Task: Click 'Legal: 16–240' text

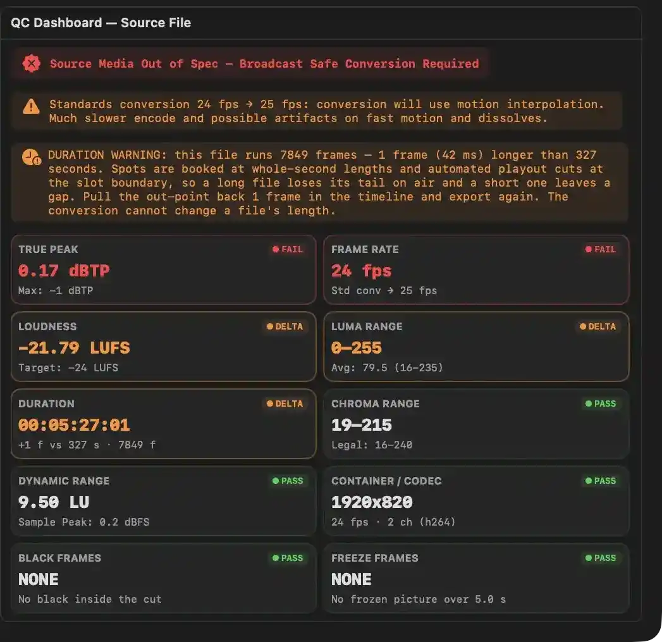Action: (372, 445)
